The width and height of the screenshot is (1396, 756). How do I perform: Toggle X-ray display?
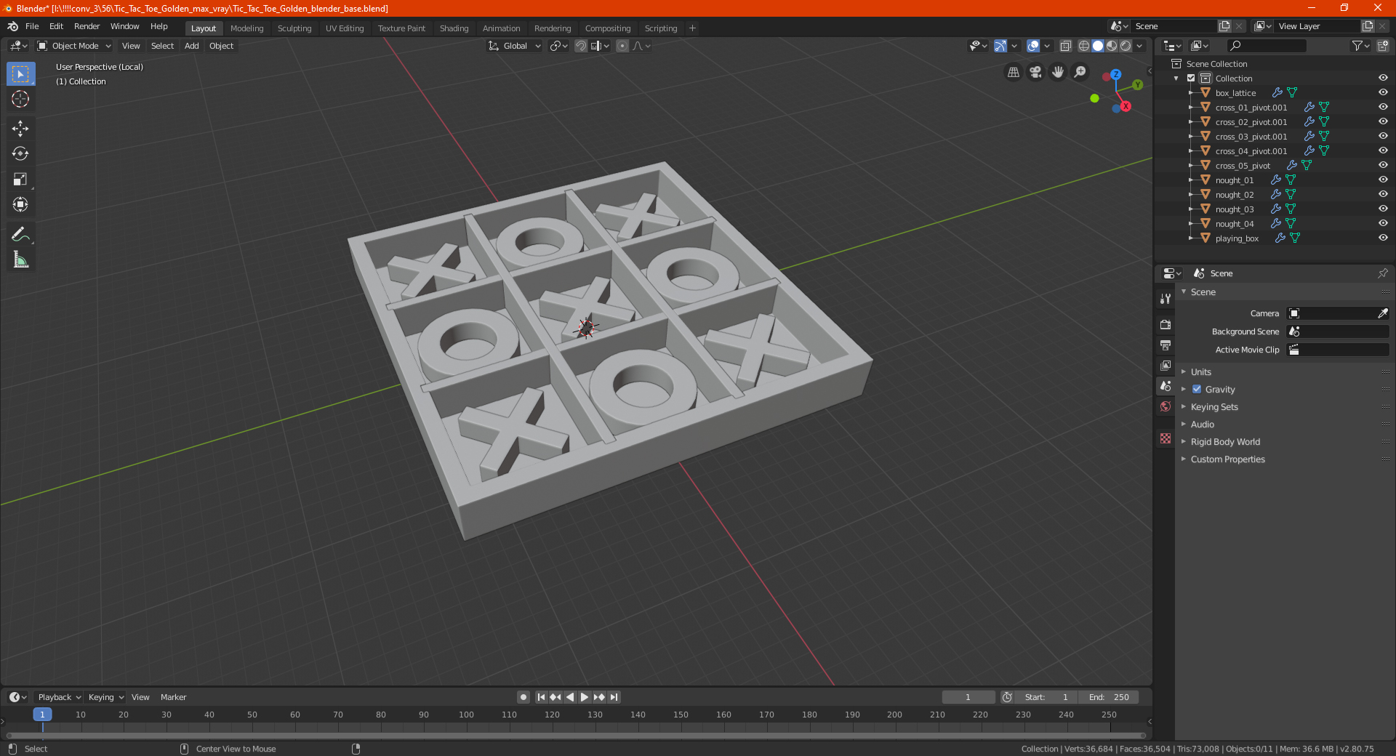click(1065, 46)
